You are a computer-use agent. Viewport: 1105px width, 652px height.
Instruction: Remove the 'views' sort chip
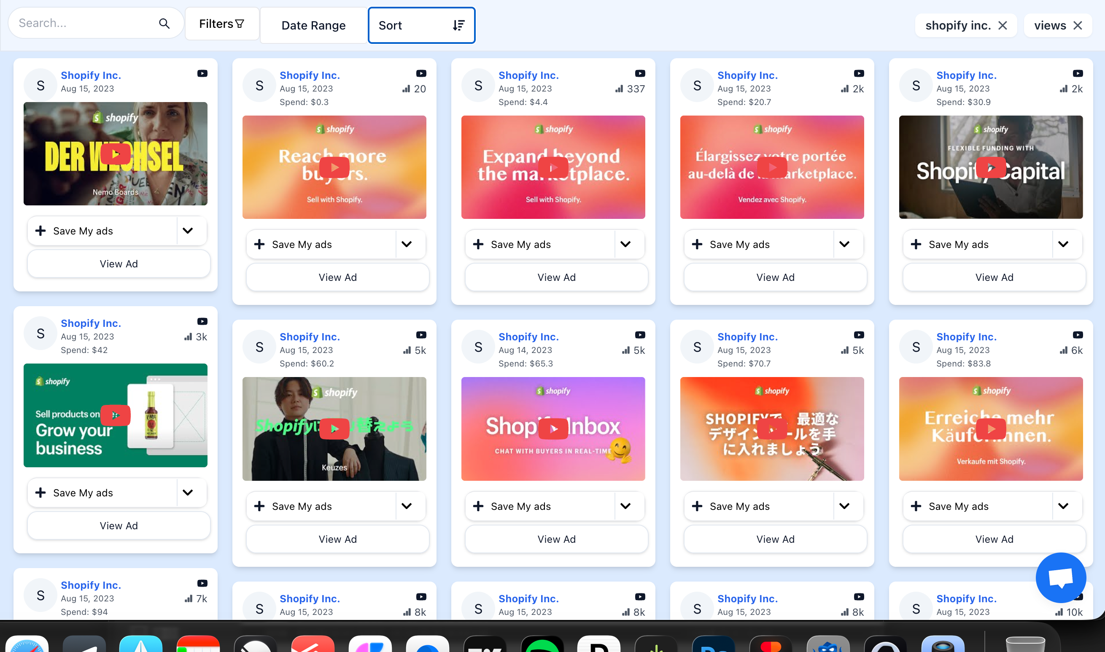[1078, 25]
